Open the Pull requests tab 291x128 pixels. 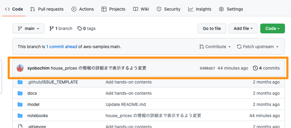(47, 9)
